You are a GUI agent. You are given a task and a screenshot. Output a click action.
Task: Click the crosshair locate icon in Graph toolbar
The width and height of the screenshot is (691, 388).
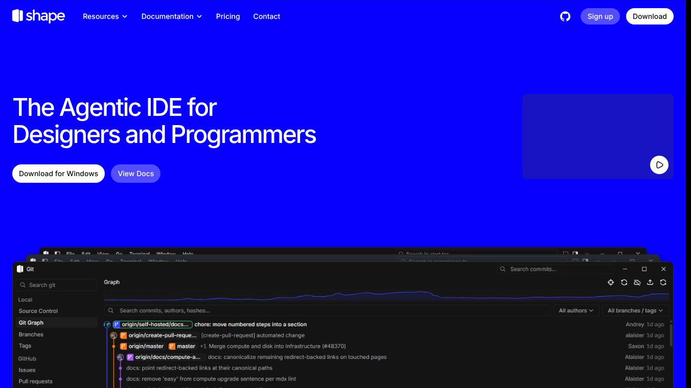click(x=611, y=282)
